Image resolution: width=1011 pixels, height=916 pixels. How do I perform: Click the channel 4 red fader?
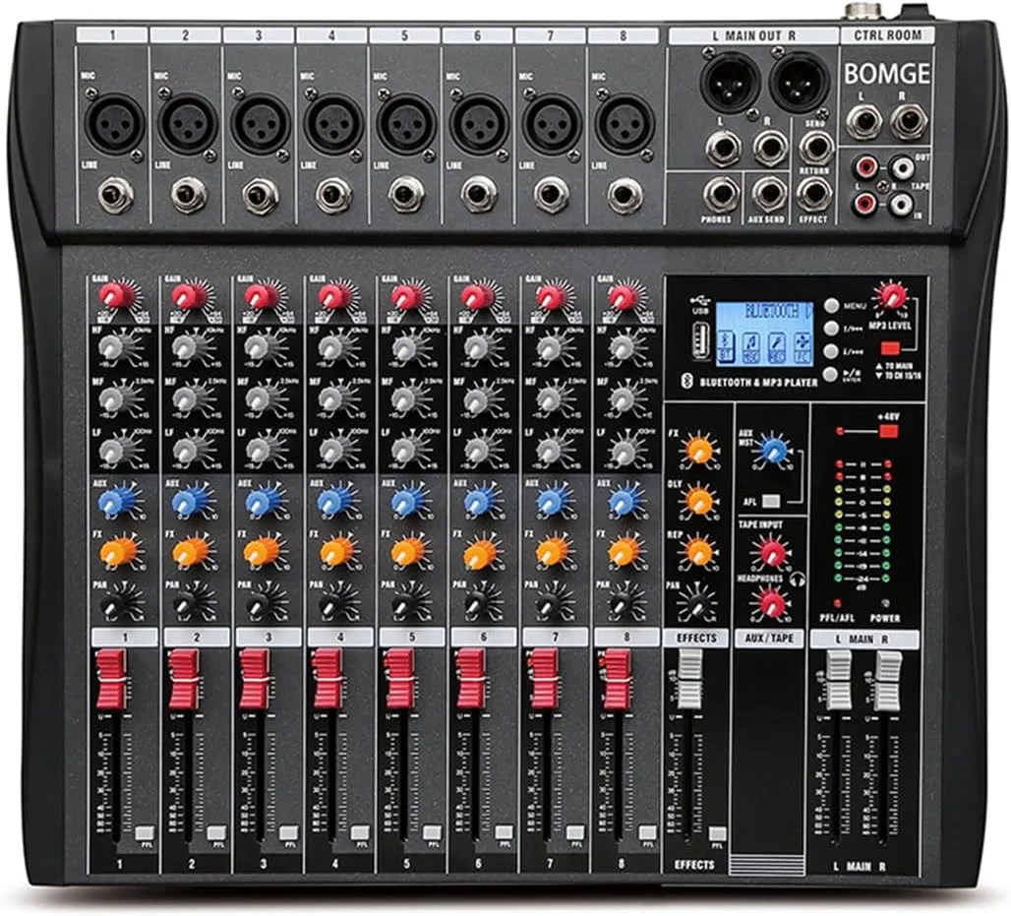(x=327, y=679)
